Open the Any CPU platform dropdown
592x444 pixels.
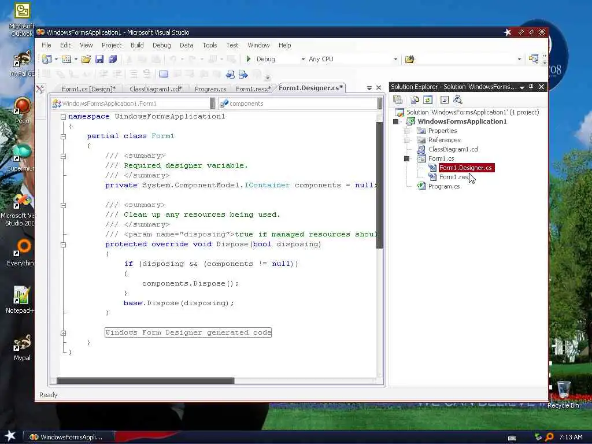[395, 60]
